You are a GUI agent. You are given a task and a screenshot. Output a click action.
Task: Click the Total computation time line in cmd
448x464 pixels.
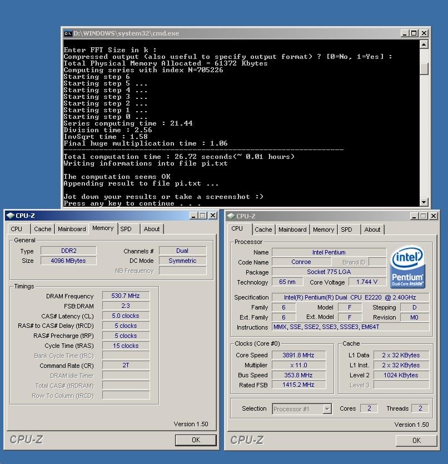click(x=179, y=157)
